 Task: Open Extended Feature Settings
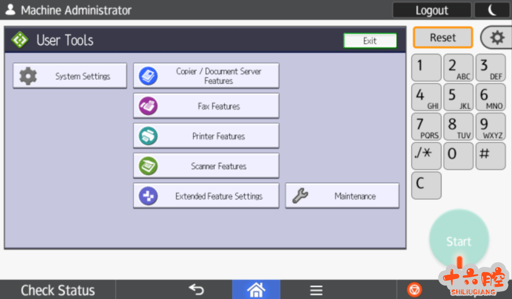pyautogui.click(x=206, y=196)
